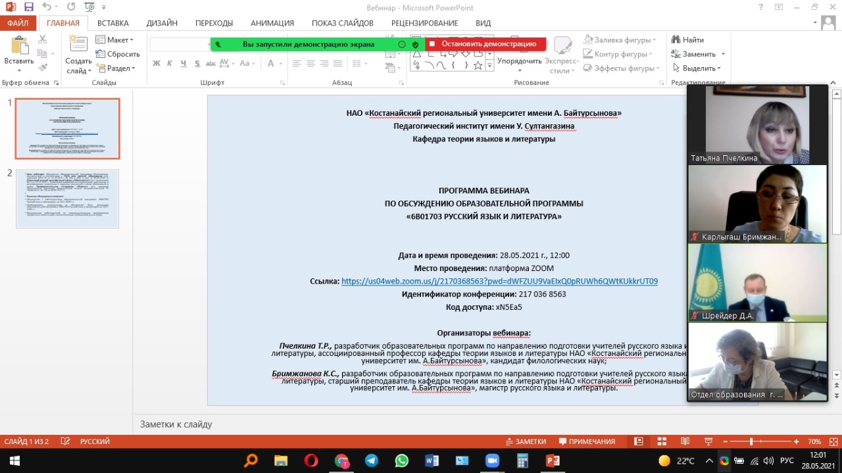Screen dimensions: 842x473
Task: Redo the action in the quick access toolbar
Action: 70,7
